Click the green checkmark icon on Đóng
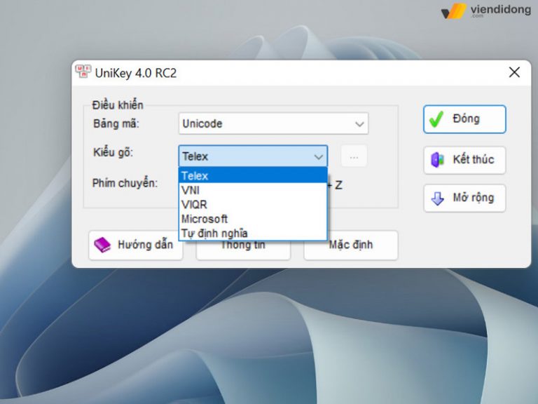This screenshot has width=538, height=404. tap(436, 119)
